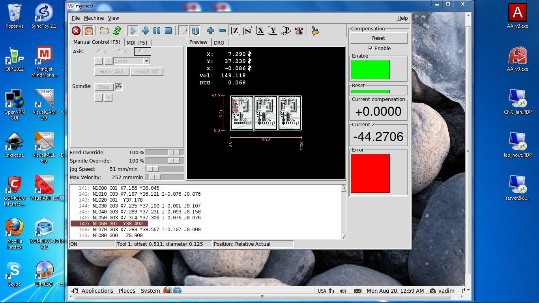The width and height of the screenshot is (539, 303).
Task: Click the Touch Off button
Action: coord(147,72)
